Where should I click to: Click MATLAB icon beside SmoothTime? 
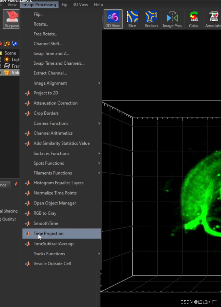coord(28,223)
